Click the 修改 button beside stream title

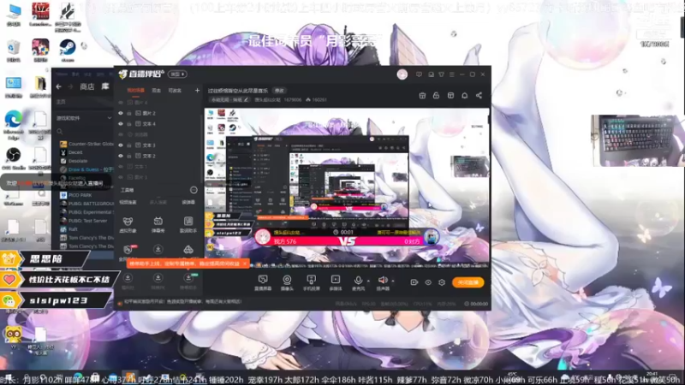[279, 91]
